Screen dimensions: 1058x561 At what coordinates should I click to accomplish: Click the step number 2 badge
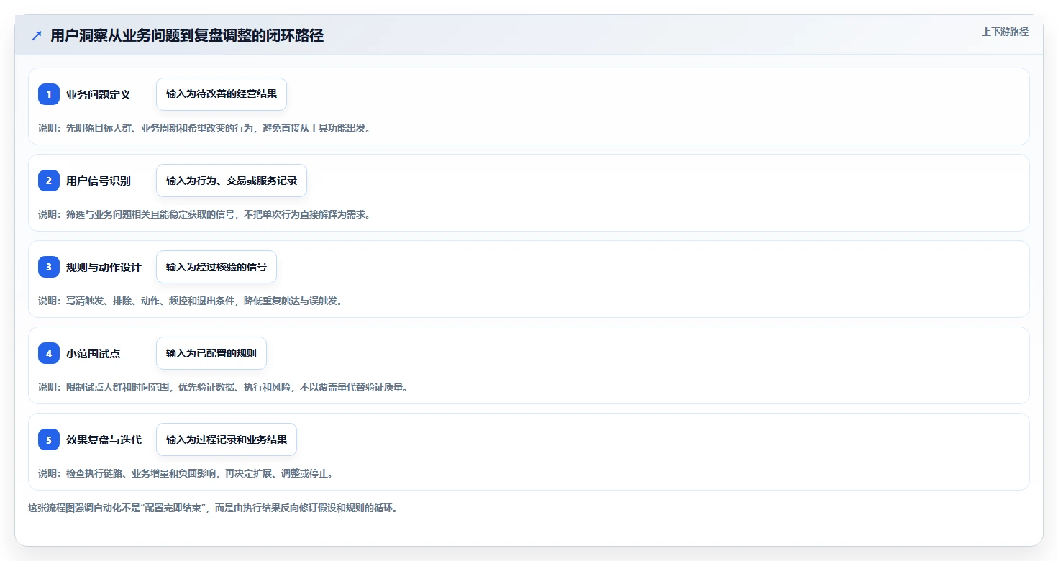[x=49, y=181]
